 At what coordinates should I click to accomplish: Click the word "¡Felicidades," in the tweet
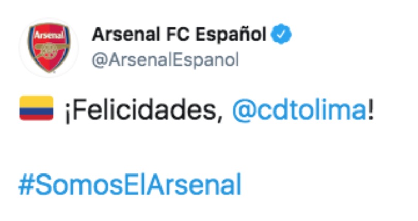144,109
